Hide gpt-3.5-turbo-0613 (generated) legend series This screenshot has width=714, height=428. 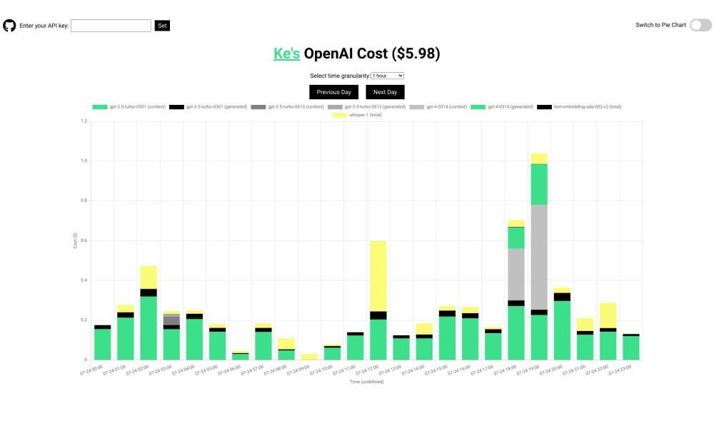click(x=366, y=107)
